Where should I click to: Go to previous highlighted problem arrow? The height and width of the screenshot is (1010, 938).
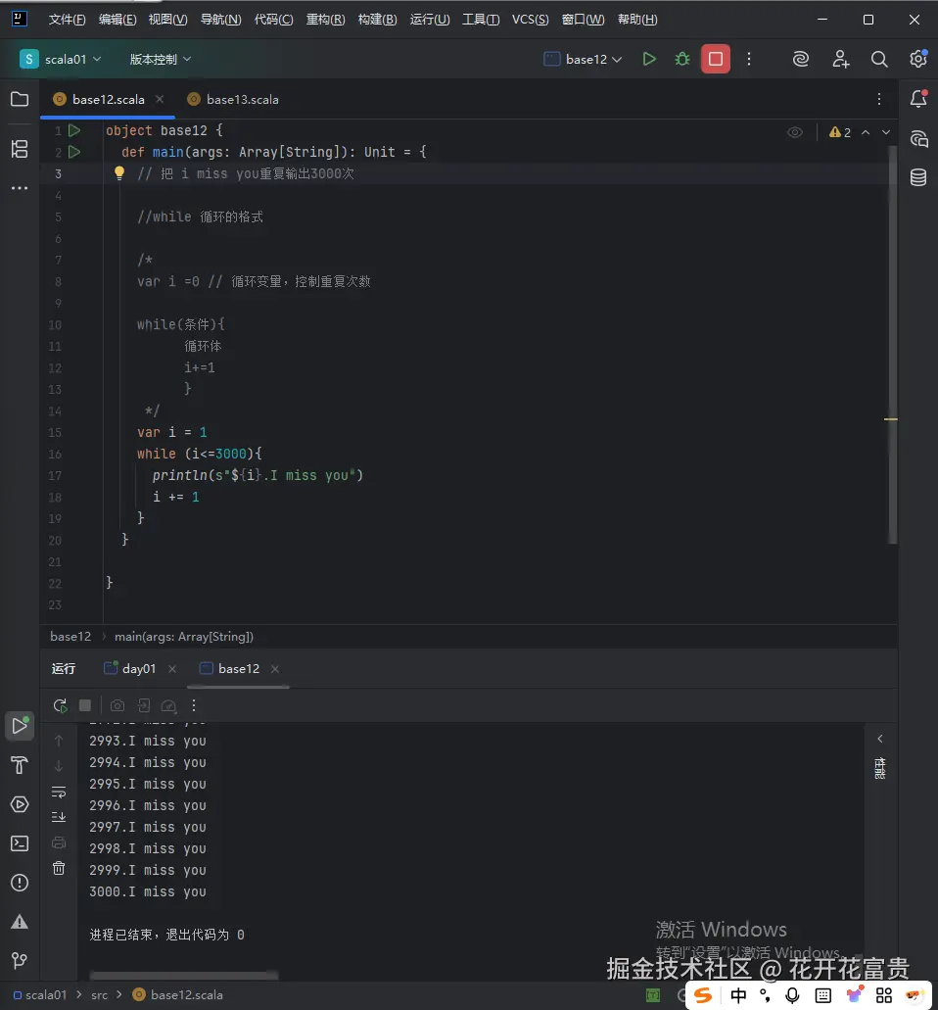click(866, 132)
